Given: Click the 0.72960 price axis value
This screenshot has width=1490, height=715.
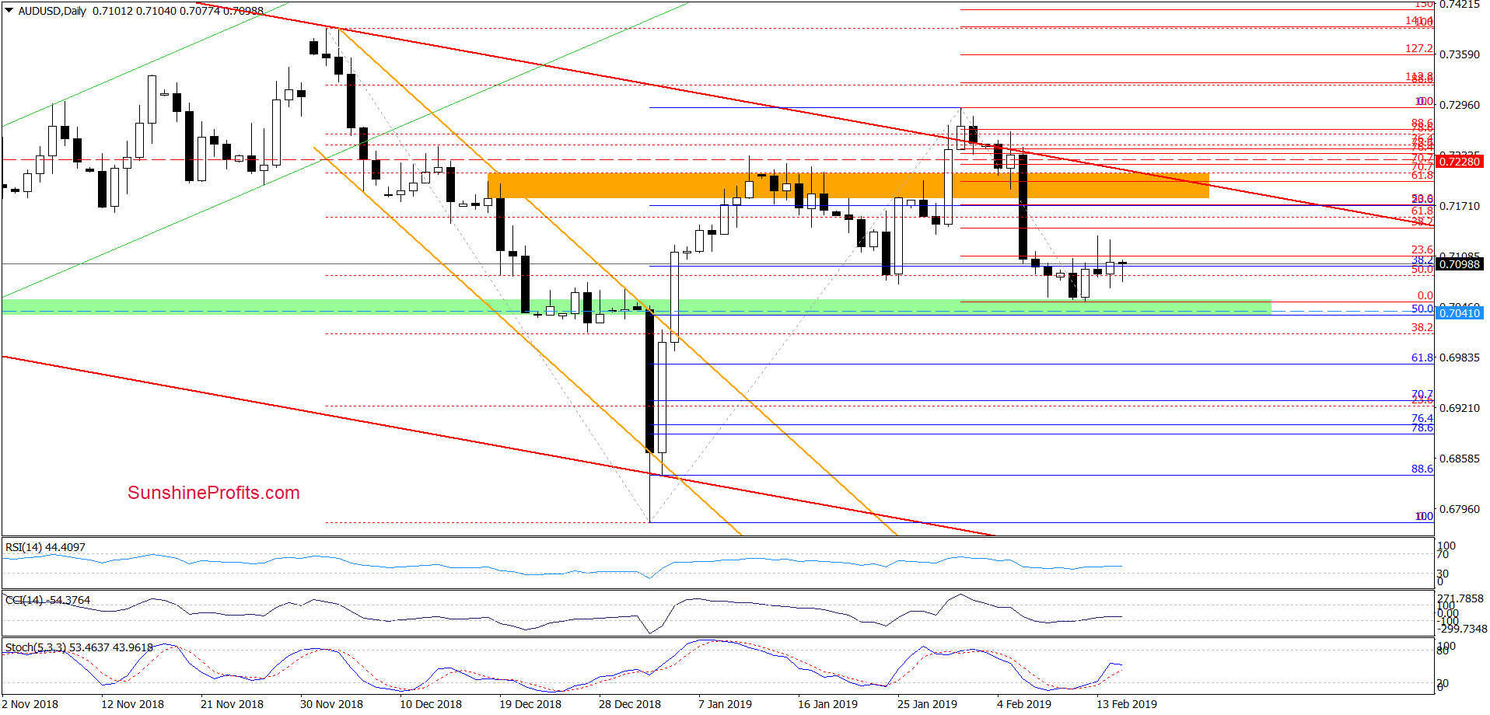Looking at the screenshot, I should (1460, 105).
